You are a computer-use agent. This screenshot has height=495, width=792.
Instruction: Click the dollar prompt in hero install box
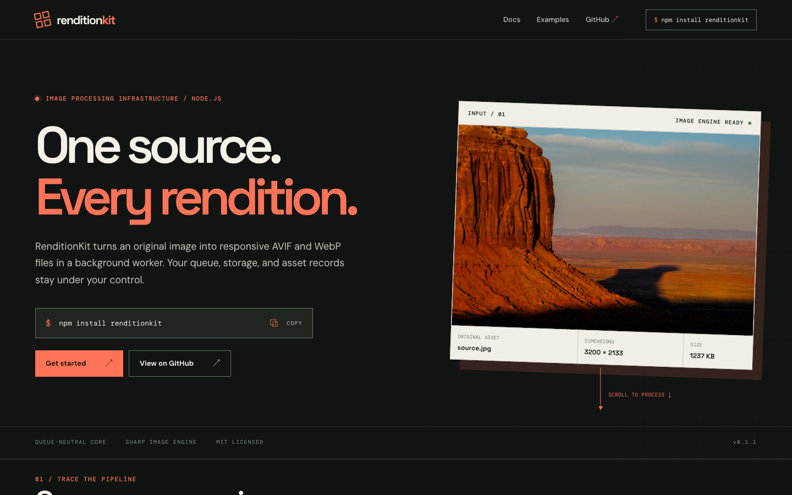click(x=48, y=323)
